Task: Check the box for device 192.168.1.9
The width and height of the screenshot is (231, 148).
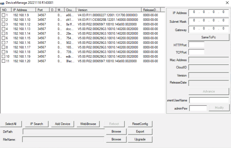Action: click(4, 15)
